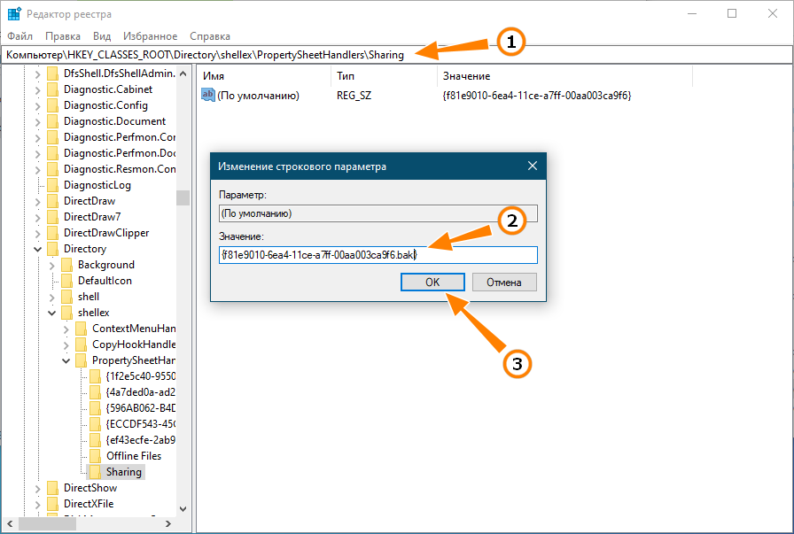Screen dimensions: 794x534
Task: Expand the DirectDraw node
Action: (37, 202)
